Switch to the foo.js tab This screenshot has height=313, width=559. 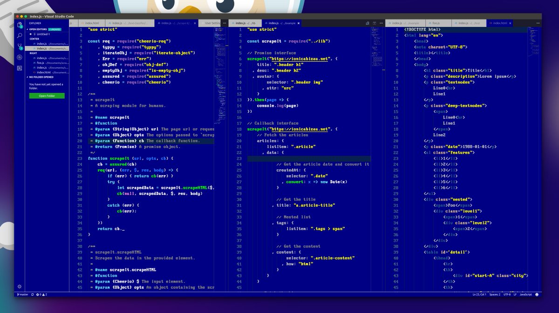click(436, 22)
